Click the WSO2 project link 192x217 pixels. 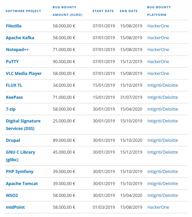click(12, 196)
